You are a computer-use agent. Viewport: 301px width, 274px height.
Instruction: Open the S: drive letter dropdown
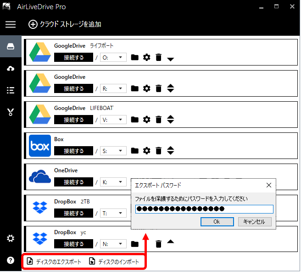113,151
